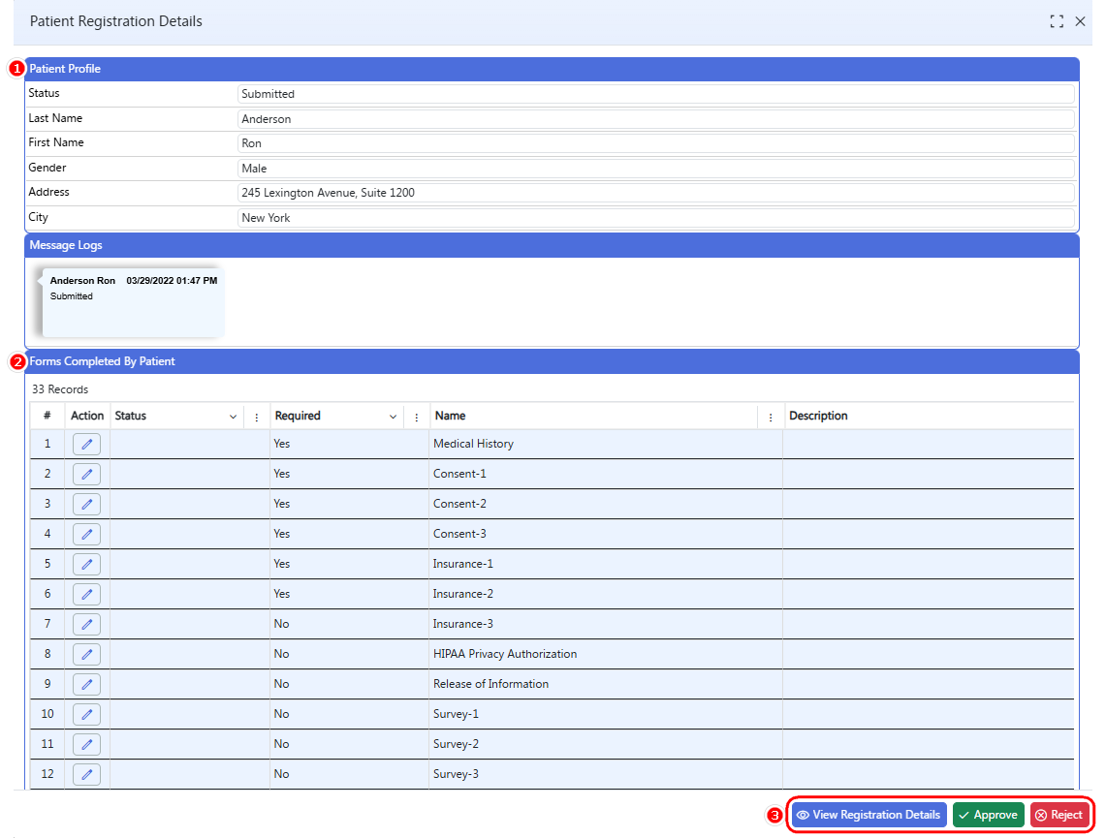
Task: Sort by the Name column header
Action: 450,416
